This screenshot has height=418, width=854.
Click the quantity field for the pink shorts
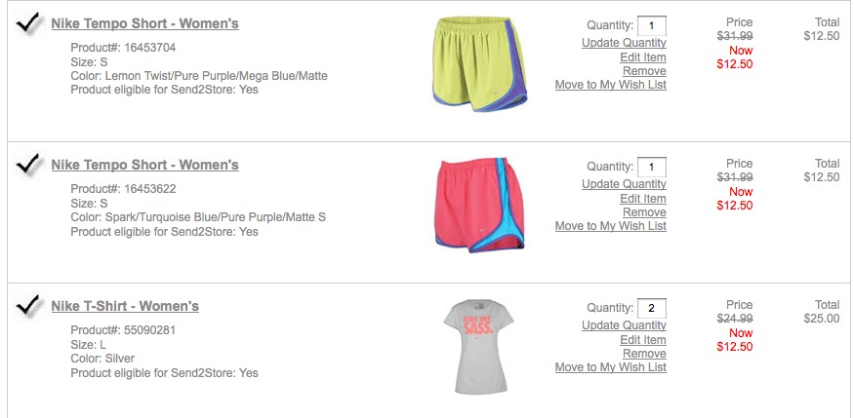651,167
